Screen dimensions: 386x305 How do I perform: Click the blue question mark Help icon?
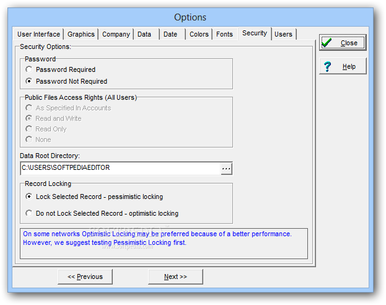(327, 66)
